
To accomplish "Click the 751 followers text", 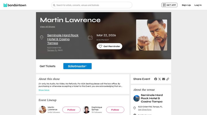I will 97,112.
